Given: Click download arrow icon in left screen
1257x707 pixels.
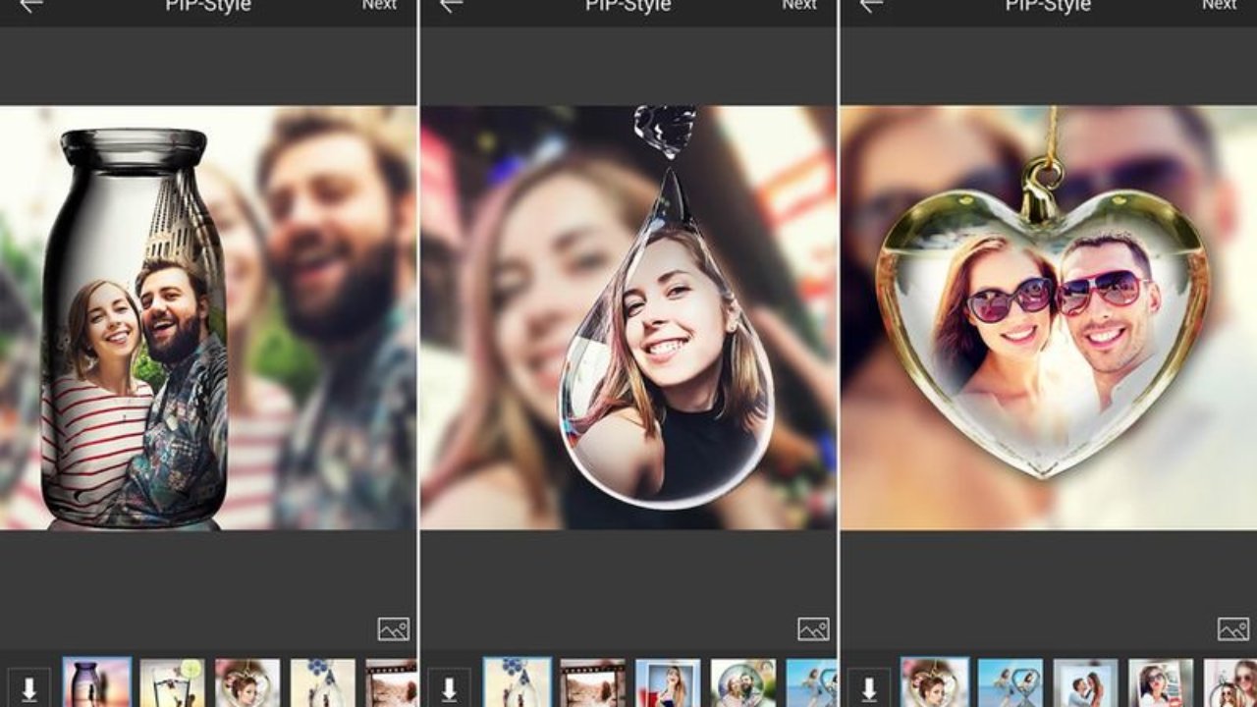Looking at the screenshot, I should [x=29, y=688].
